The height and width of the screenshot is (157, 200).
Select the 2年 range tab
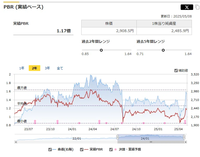pyautogui.click(x=35, y=68)
